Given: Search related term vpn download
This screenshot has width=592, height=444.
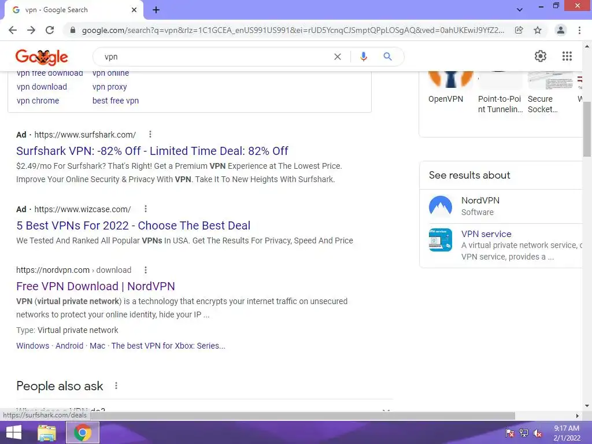Looking at the screenshot, I should (42, 87).
